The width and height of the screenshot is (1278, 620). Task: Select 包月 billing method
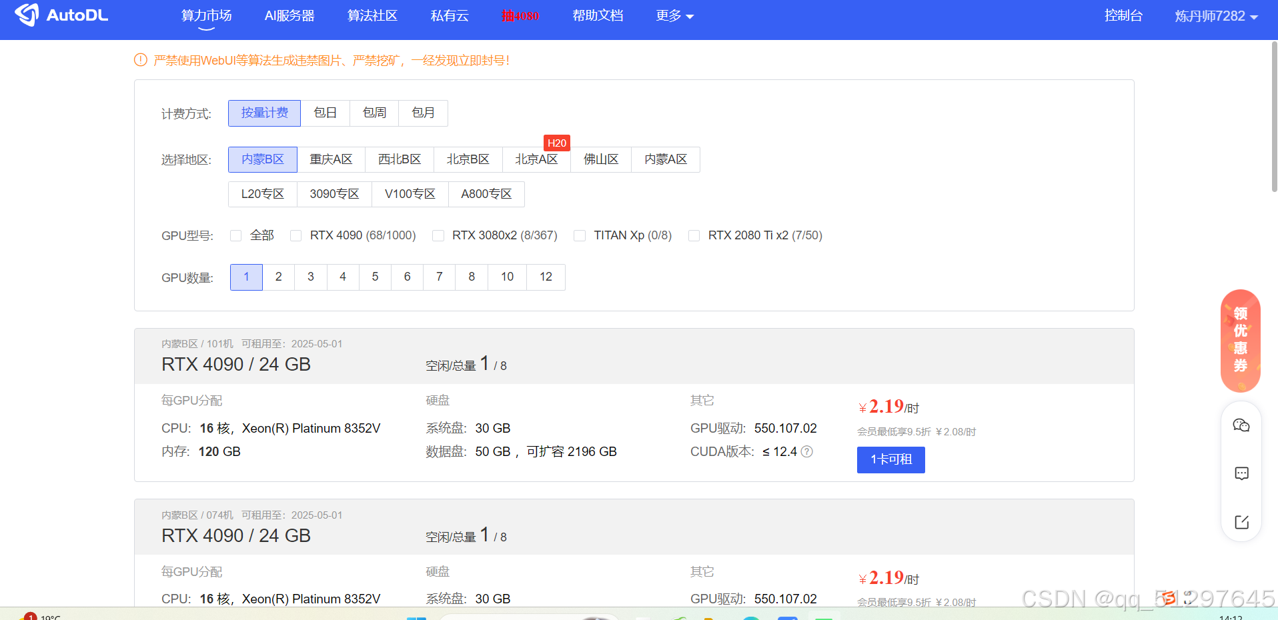[x=424, y=113]
